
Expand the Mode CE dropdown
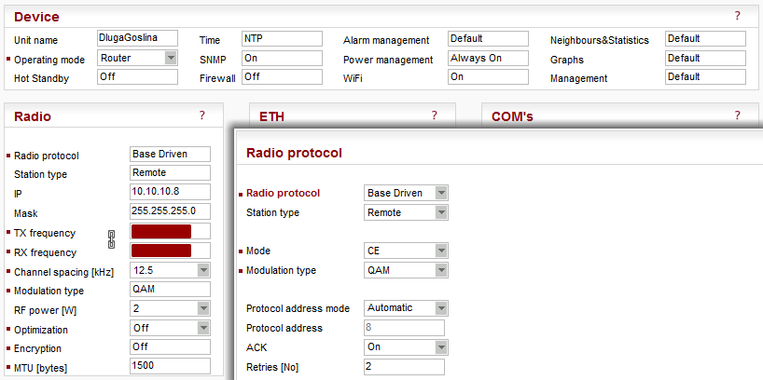click(x=406, y=251)
